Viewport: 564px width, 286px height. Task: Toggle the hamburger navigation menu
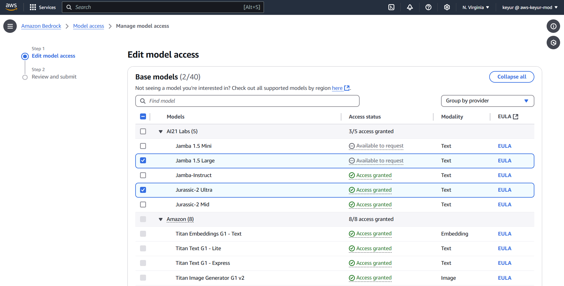(x=10, y=26)
